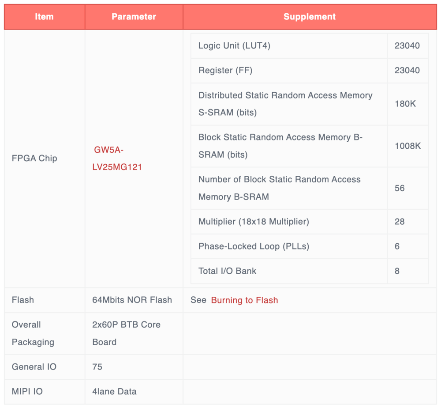Open the GW5A-LV25MG121 chip link
The width and height of the screenshot is (441, 408).
point(117,159)
